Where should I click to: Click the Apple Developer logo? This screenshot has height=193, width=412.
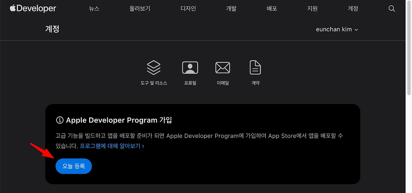point(33,9)
